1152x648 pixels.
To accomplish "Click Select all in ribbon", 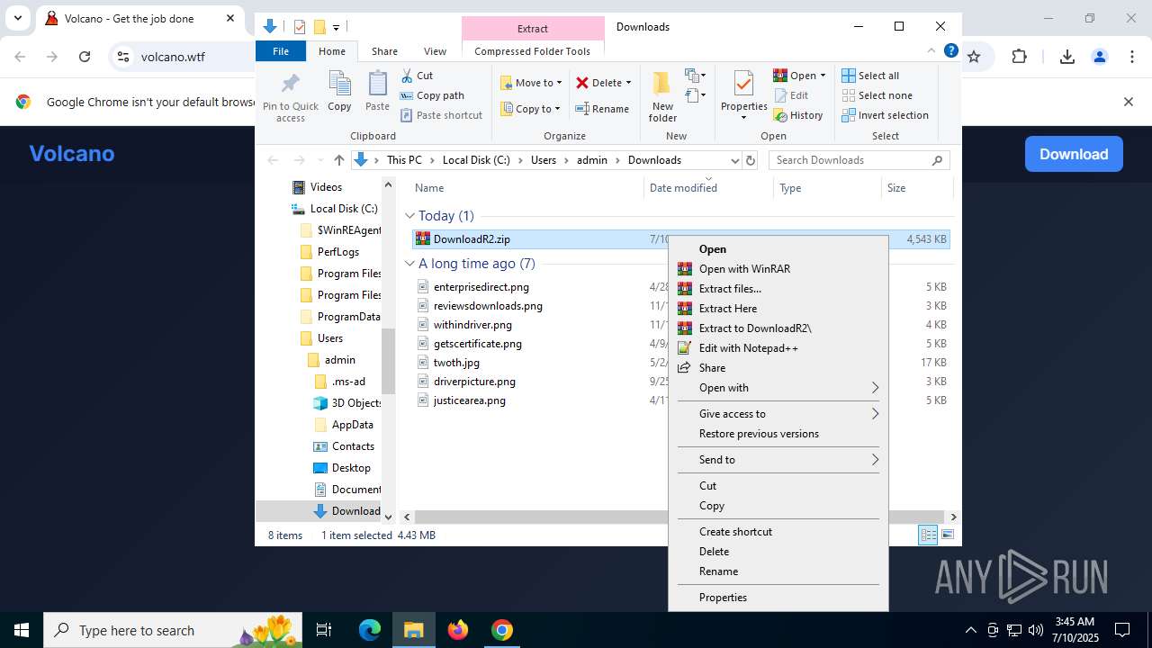I will pyautogui.click(x=870, y=76).
